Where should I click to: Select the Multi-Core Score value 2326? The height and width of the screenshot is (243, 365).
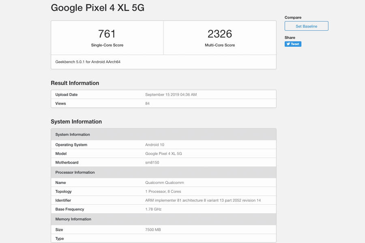pyautogui.click(x=219, y=32)
